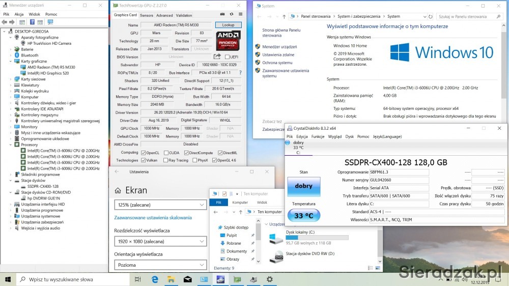Click the AMD Radeon logo in GPU-Z
The image size is (509, 286).
click(x=228, y=41)
